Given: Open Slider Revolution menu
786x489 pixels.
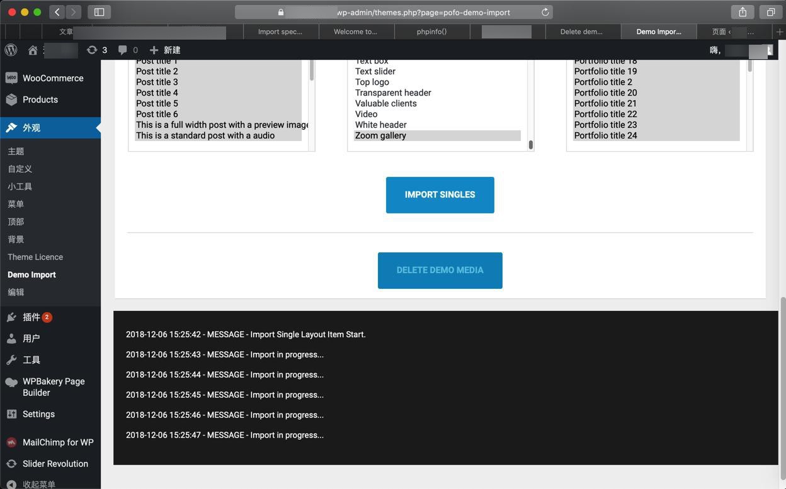Looking at the screenshot, I should (x=50, y=464).
